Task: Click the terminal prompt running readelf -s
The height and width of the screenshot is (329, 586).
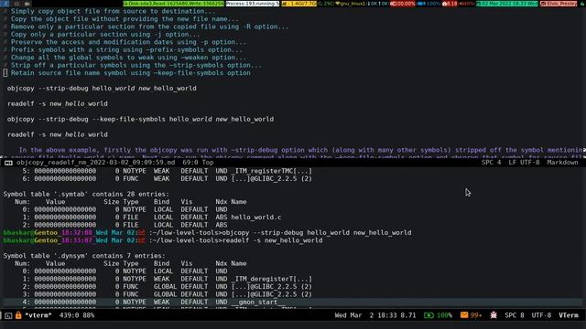Action: (x=163, y=240)
